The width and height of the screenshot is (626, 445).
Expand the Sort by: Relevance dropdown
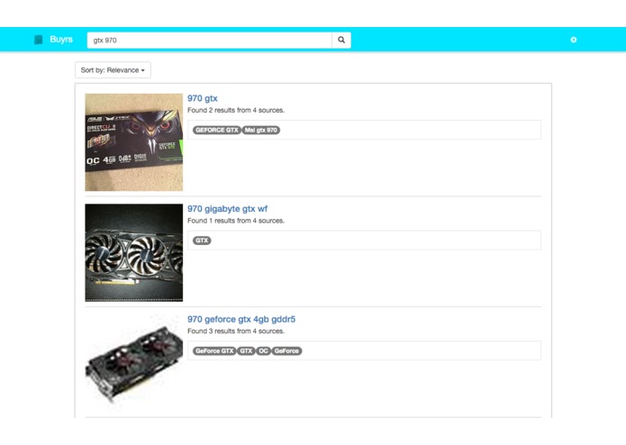tap(113, 70)
